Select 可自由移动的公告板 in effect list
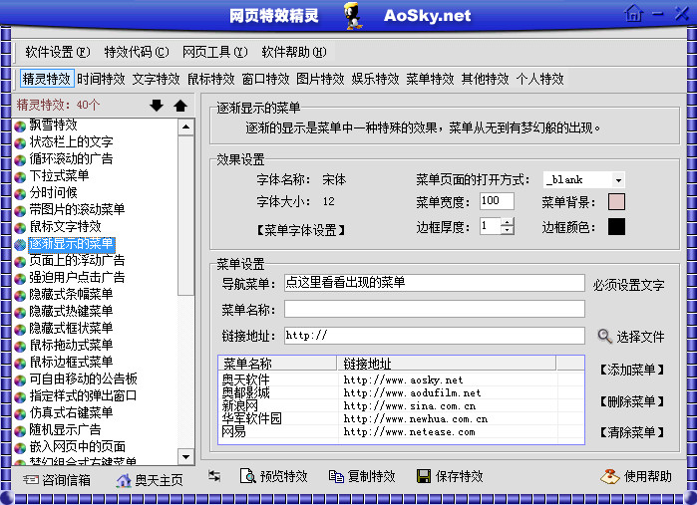 pyautogui.click(x=83, y=379)
